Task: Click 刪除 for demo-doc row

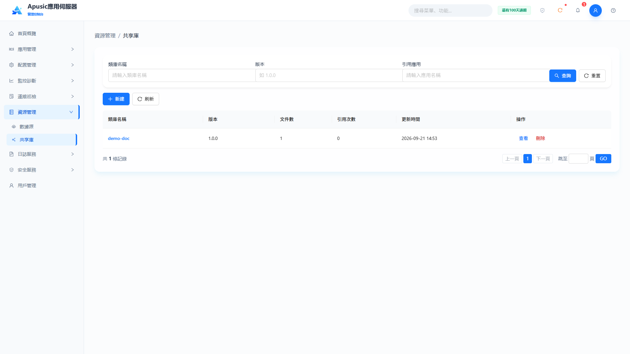Action: point(540,138)
